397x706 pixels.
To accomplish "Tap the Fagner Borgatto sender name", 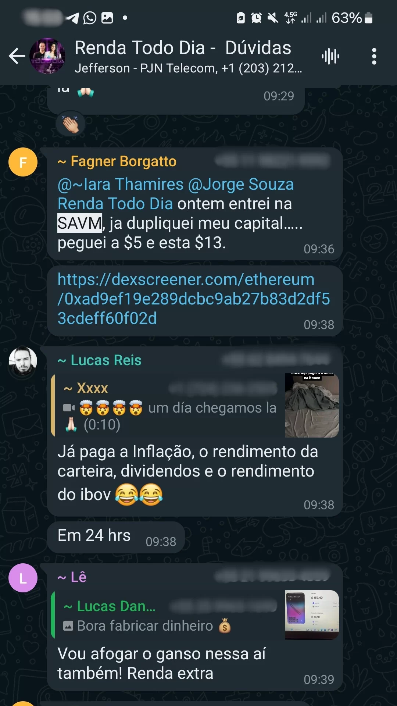I will [x=117, y=161].
